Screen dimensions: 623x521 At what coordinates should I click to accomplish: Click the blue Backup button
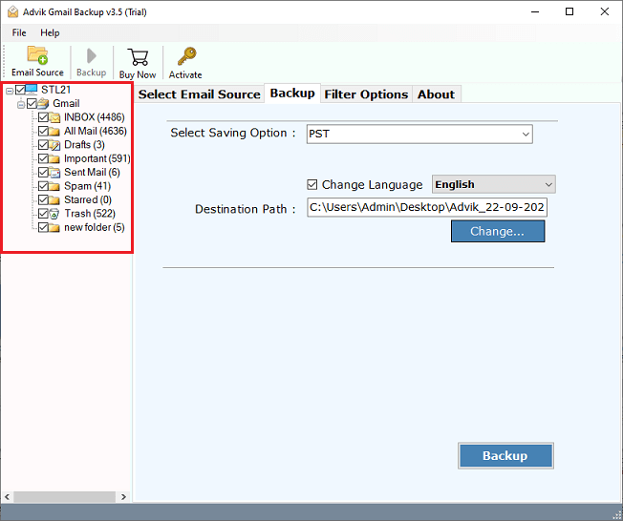click(505, 455)
